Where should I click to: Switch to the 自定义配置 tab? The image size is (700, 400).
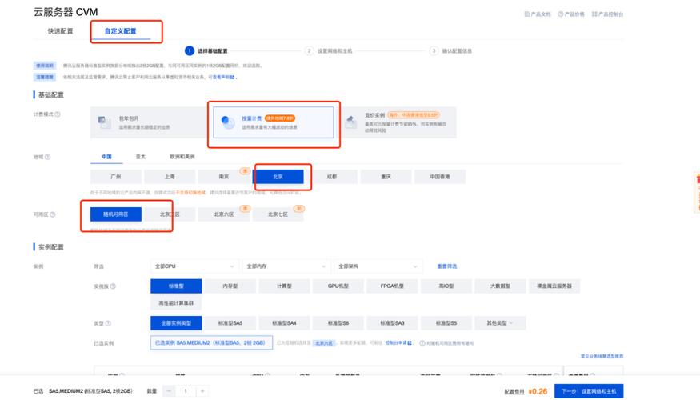coord(120,31)
